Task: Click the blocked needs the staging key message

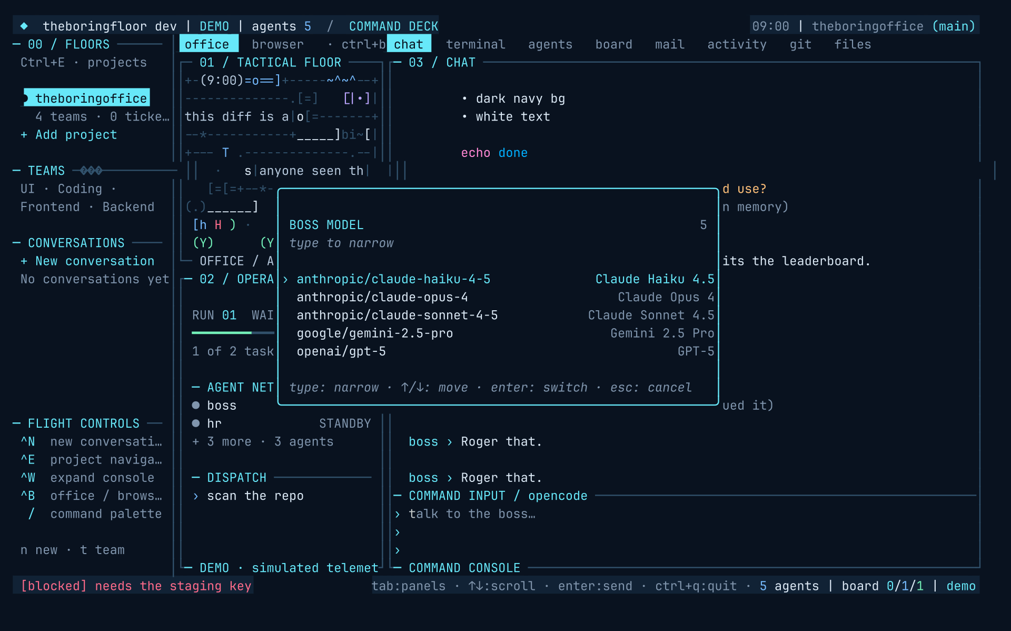Action: [x=136, y=586]
